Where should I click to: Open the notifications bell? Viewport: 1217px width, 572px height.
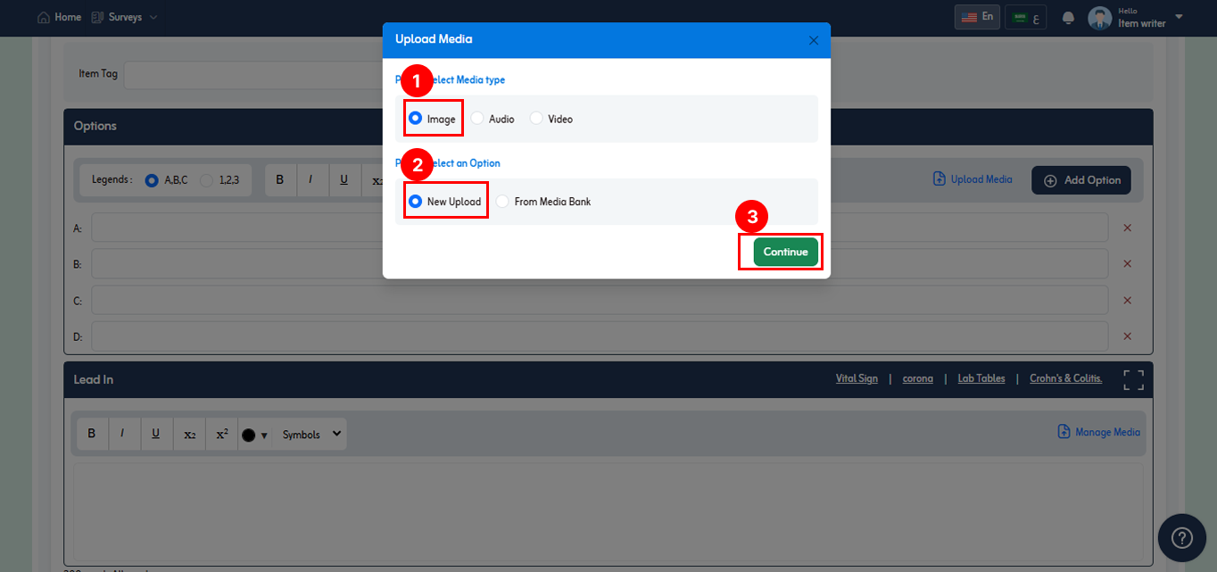click(x=1068, y=18)
